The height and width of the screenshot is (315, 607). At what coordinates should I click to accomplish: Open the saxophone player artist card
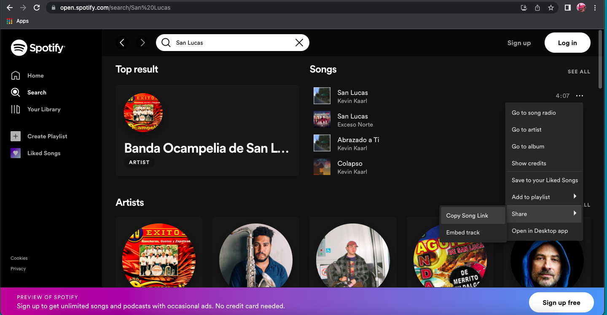coord(256,252)
